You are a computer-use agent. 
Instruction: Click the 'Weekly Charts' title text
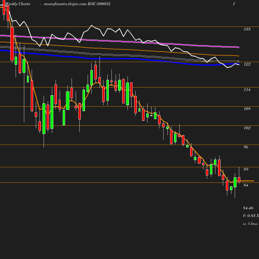(x=18, y=4)
